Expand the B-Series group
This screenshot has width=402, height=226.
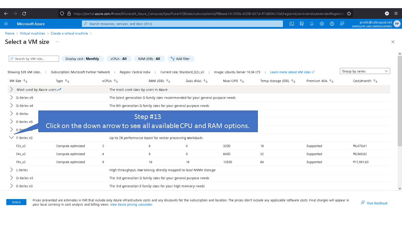point(12,114)
